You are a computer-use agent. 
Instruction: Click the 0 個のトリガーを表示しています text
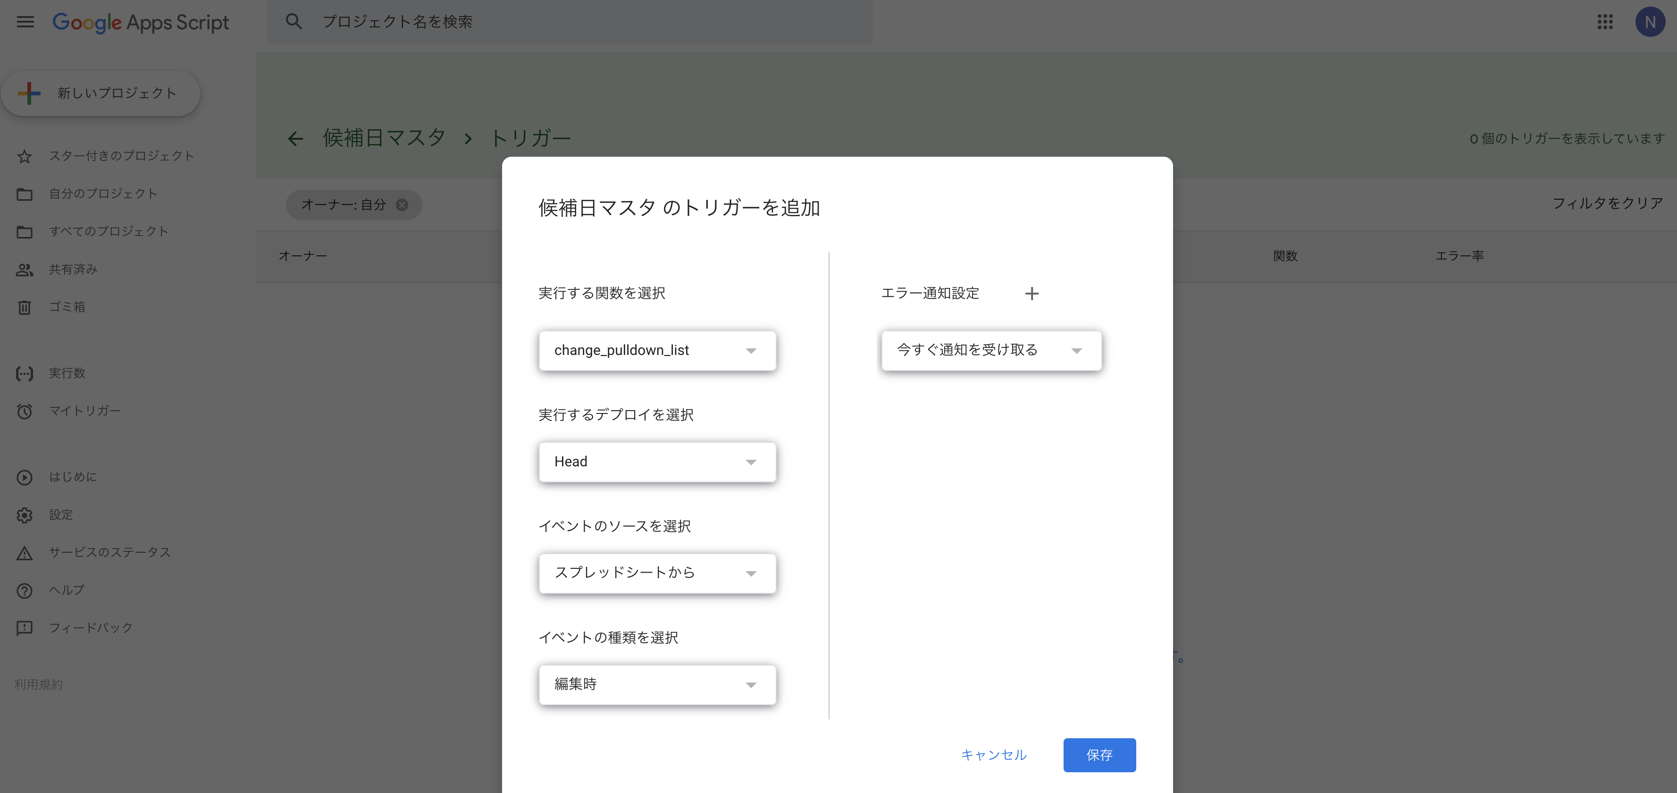pyautogui.click(x=1567, y=138)
